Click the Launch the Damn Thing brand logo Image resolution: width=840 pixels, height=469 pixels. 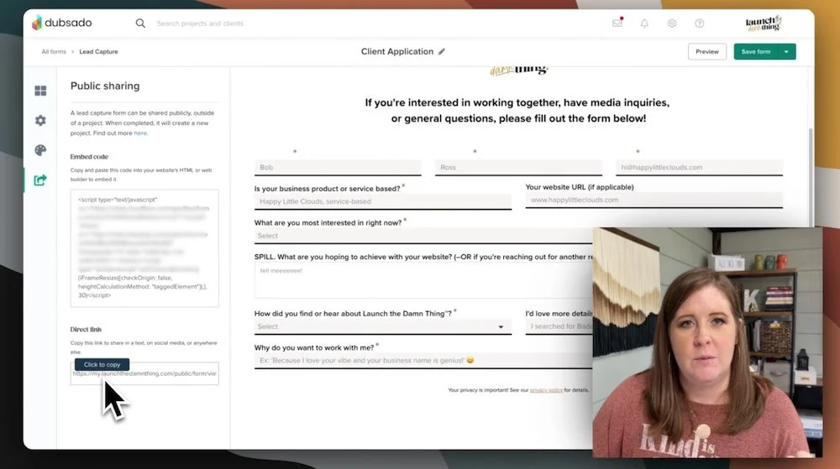pyautogui.click(x=764, y=23)
